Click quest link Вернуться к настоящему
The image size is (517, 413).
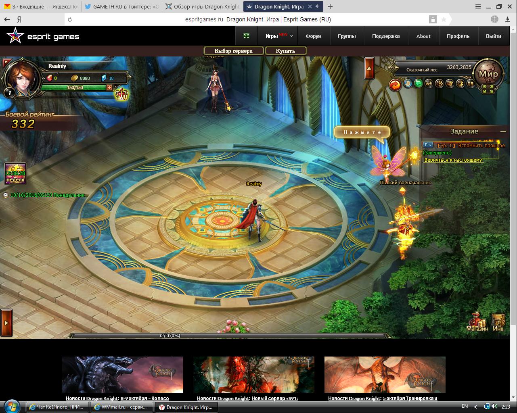click(454, 160)
